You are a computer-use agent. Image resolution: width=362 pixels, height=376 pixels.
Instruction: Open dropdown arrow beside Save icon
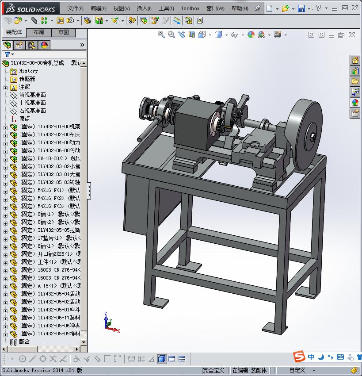[x=309, y=9]
